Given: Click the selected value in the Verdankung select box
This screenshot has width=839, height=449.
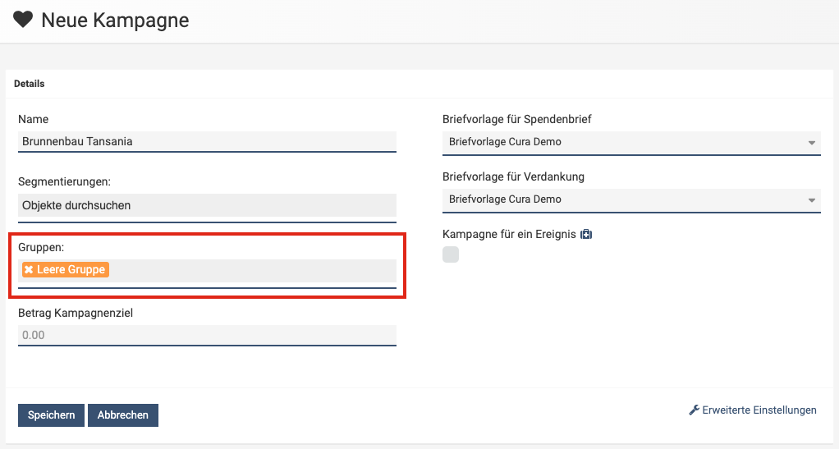Looking at the screenshot, I should (505, 199).
